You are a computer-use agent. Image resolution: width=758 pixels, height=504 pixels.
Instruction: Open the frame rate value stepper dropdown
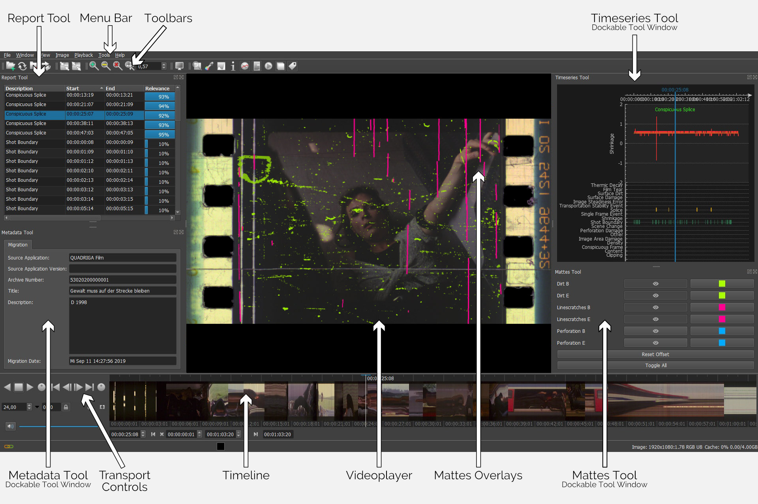click(29, 407)
